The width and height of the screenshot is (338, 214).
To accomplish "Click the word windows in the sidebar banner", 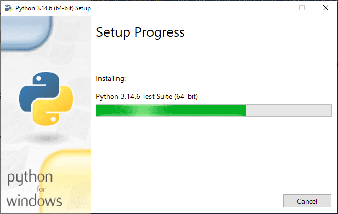I will (x=35, y=201).
